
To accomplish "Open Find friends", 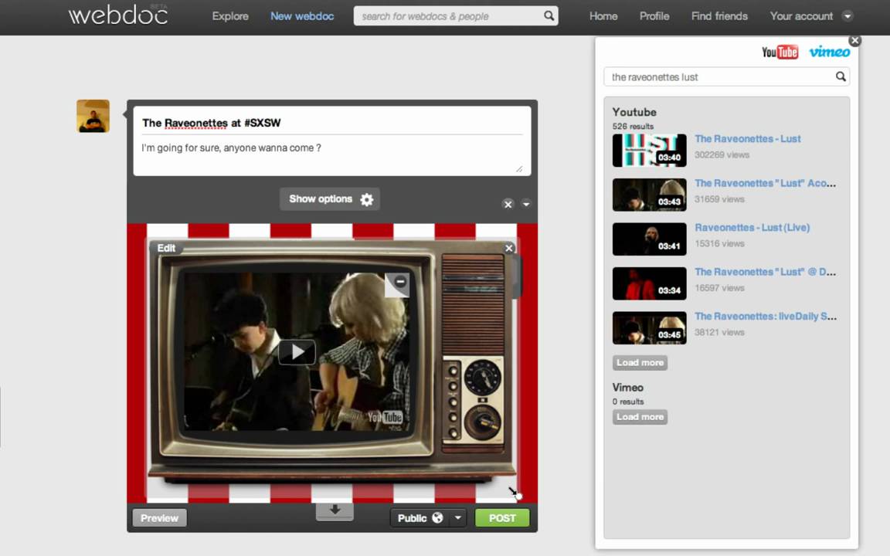I will click(719, 16).
